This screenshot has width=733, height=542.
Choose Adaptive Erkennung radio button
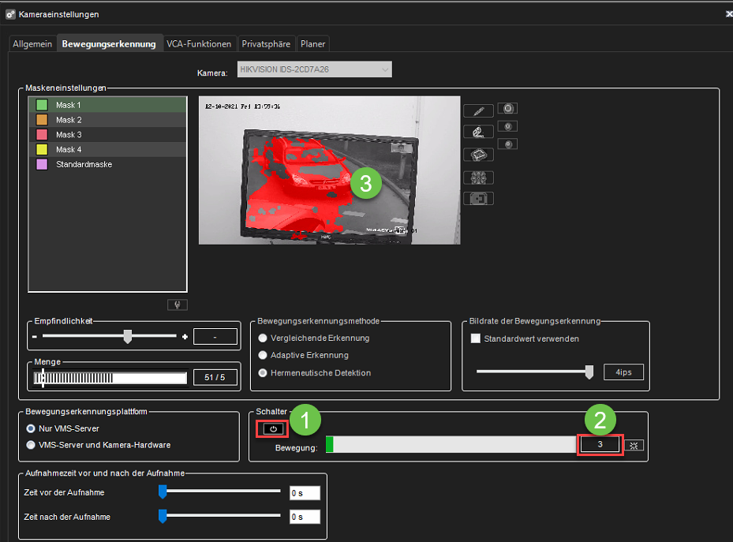tap(263, 355)
